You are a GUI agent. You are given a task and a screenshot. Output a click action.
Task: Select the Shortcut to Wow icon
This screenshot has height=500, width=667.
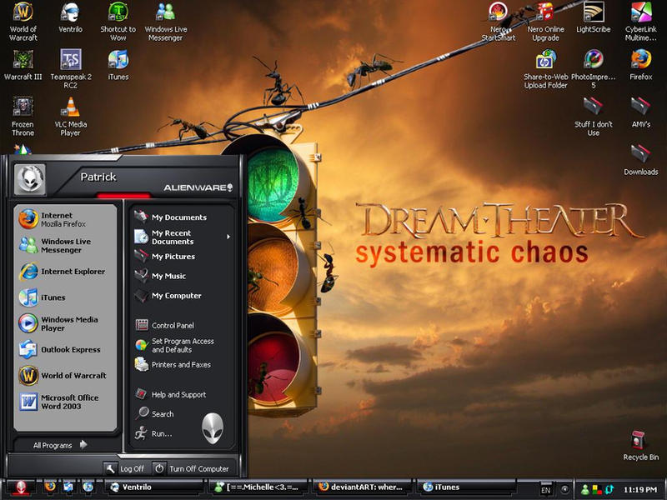pyautogui.click(x=118, y=22)
